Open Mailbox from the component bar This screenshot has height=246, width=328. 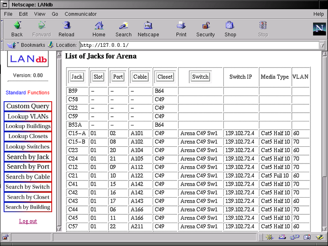[x=282, y=237]
